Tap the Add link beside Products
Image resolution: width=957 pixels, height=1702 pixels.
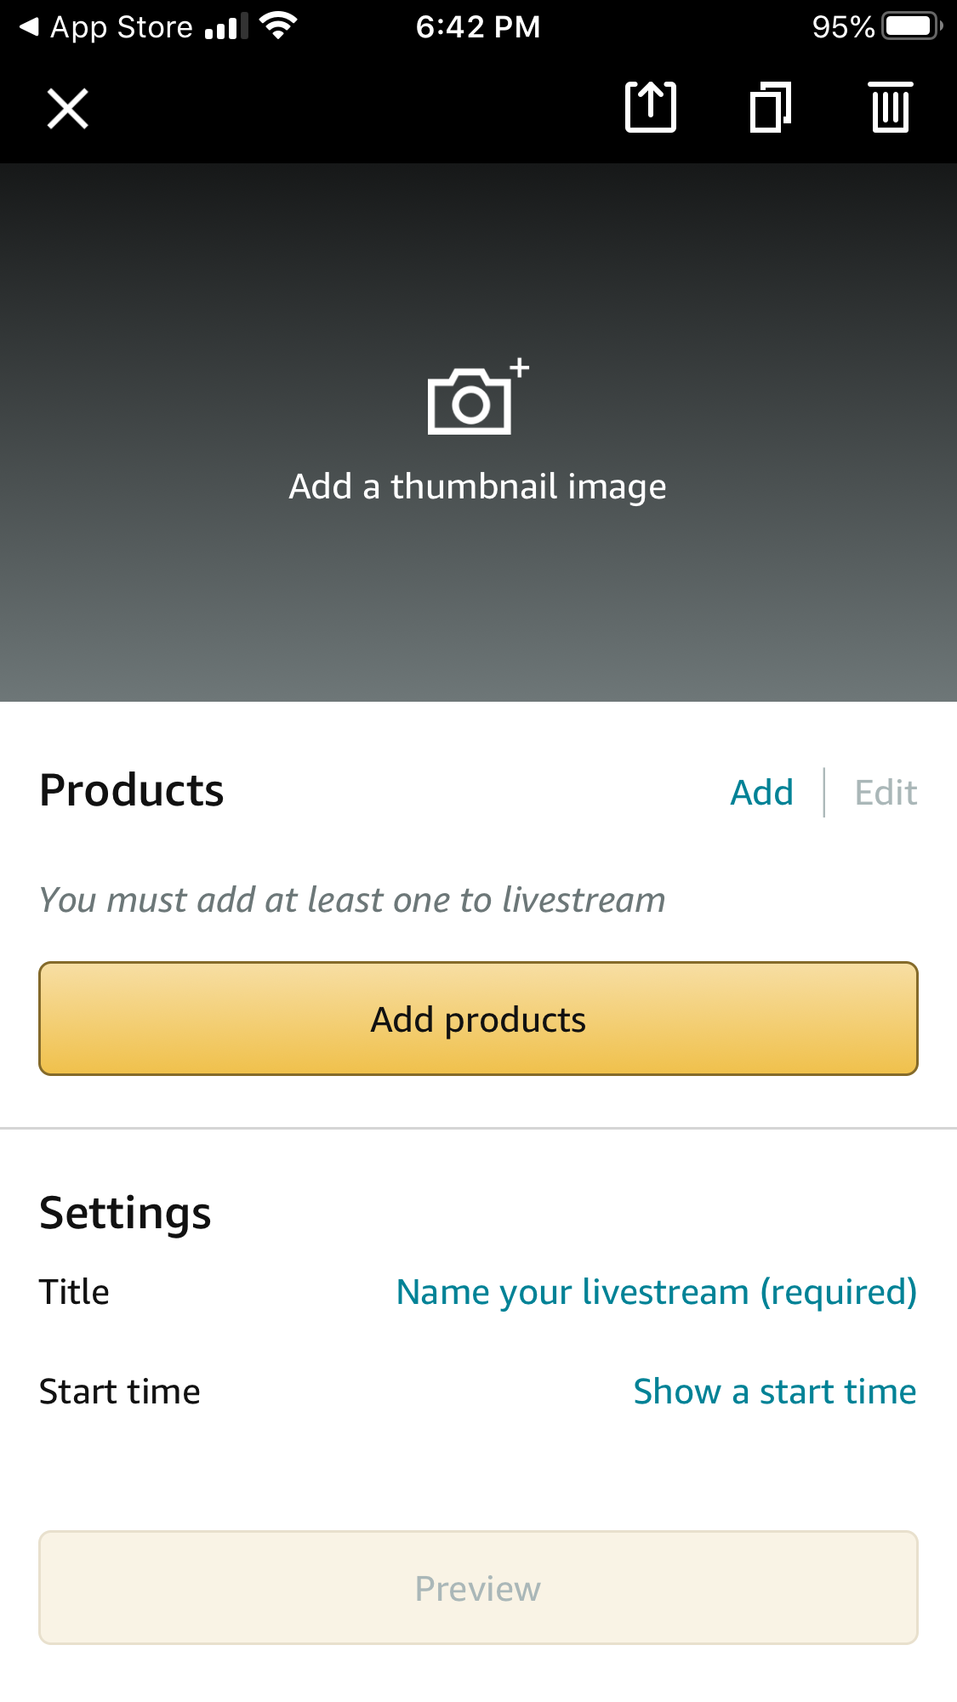[761, 793]
